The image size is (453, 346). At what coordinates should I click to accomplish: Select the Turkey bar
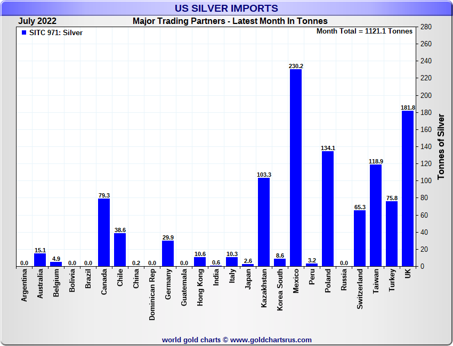[392, 234]
